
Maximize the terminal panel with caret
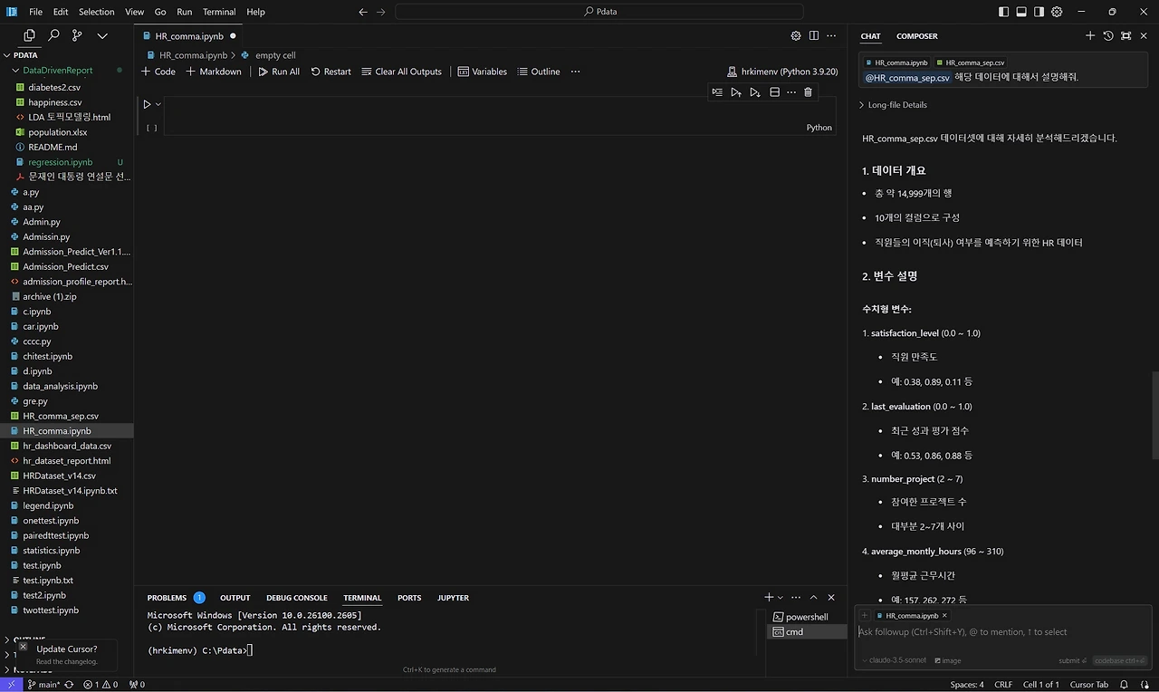coord(813,598)
